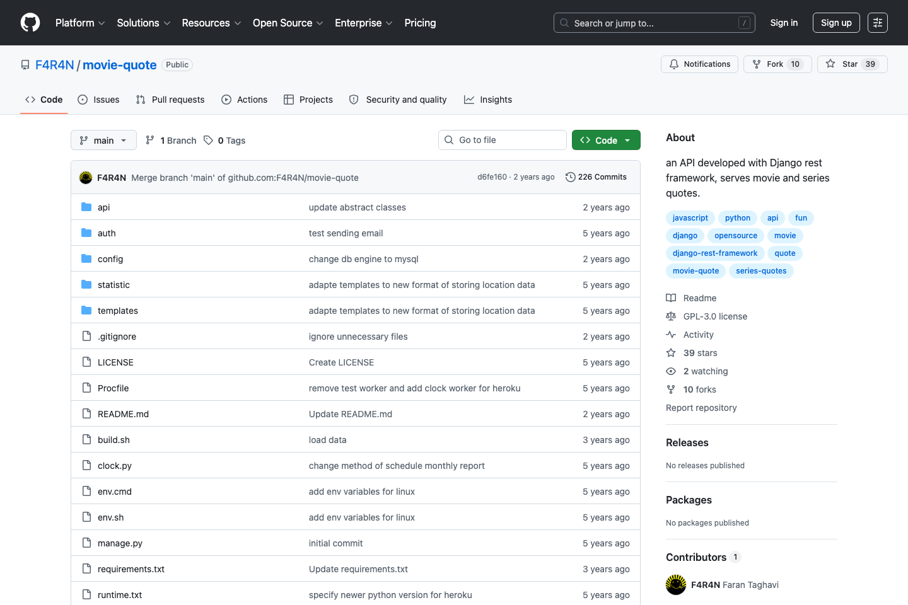Screen dimensions: 908x605
Task: Click F4R4N contributor avatar
Action: (676, 585)
